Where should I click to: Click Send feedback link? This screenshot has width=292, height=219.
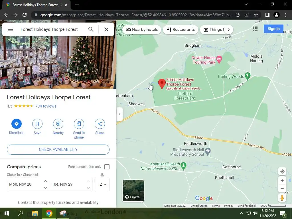coord(247,206)
